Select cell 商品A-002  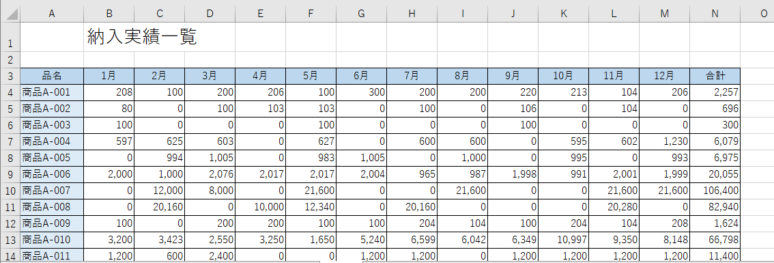coord(52,109)
